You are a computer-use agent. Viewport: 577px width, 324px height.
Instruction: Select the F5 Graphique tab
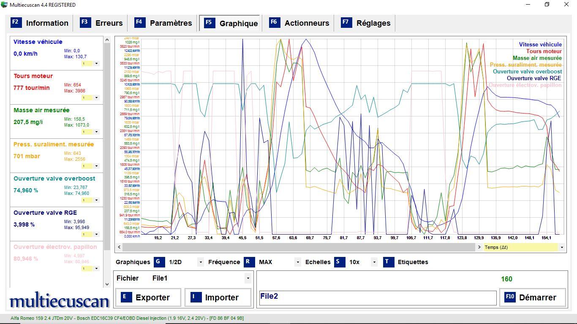pos(231,23)
